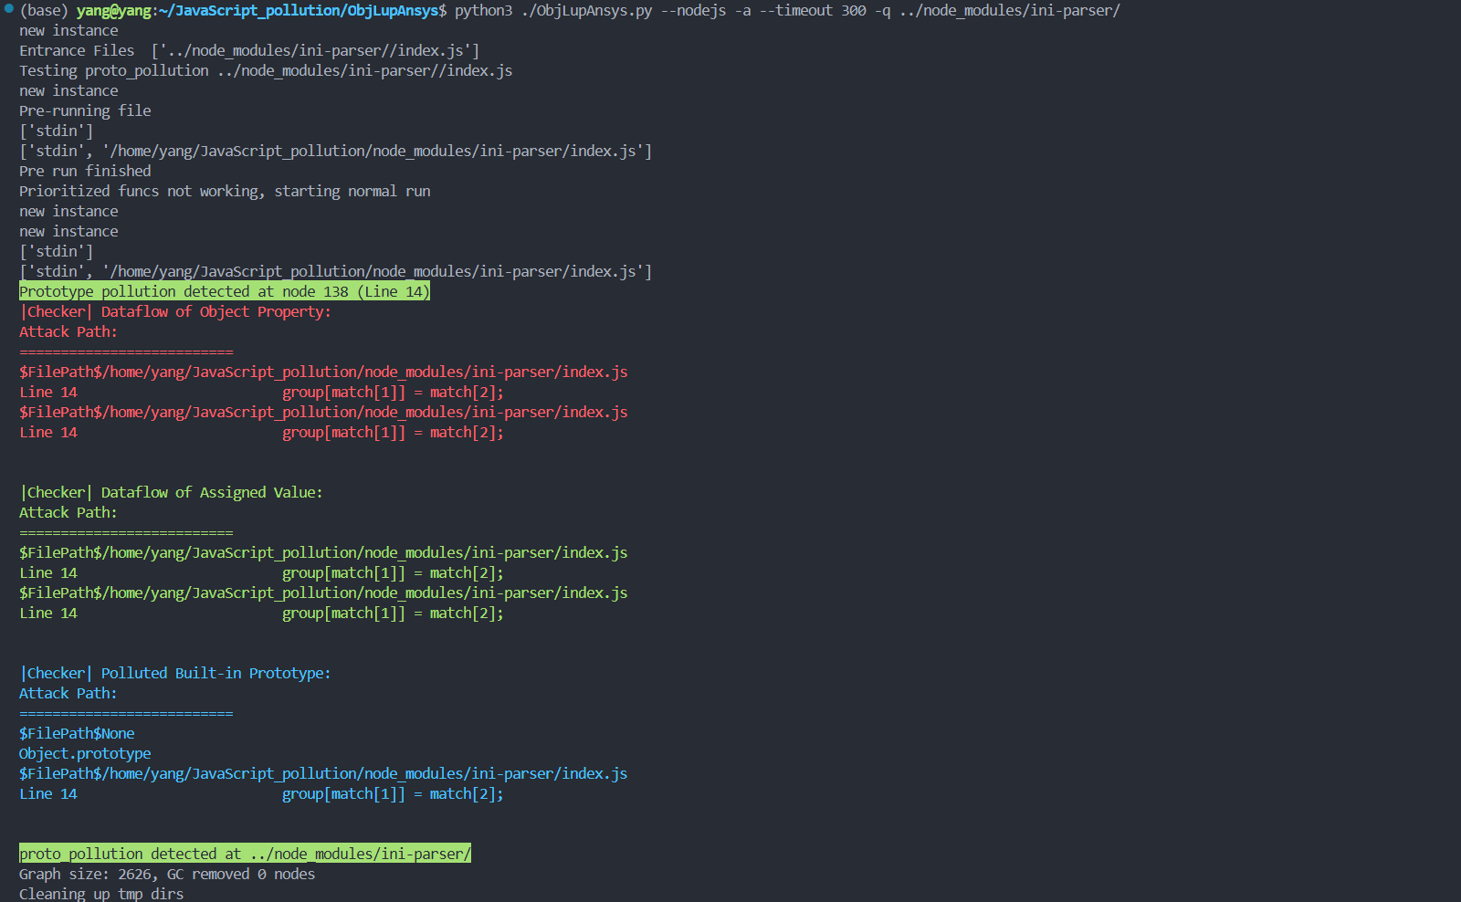Click the highlighted 'Prototype pollution detected at node 138' line

pyautogui.click(x=224, y=292)
